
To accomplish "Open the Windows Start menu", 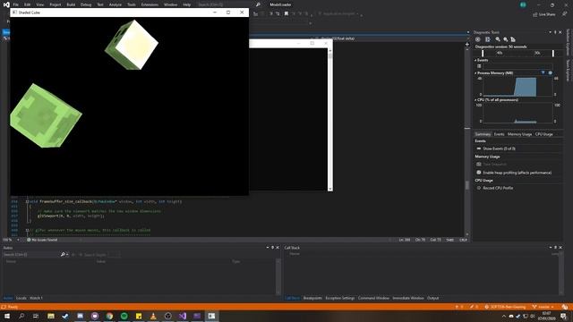I will (x=7, y=316).
